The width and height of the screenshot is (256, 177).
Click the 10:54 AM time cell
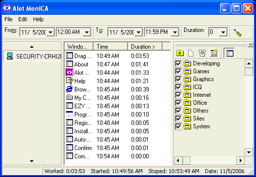tap(108, 156)
